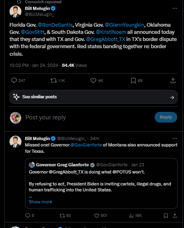Open Bill Melugin's profile avatar at top

[x=15, y=12]
